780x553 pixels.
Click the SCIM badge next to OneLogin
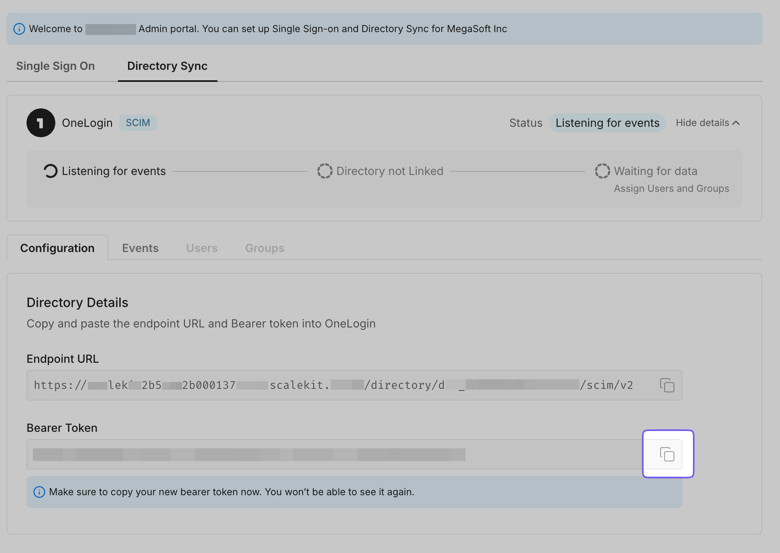(x=138, y=122)
